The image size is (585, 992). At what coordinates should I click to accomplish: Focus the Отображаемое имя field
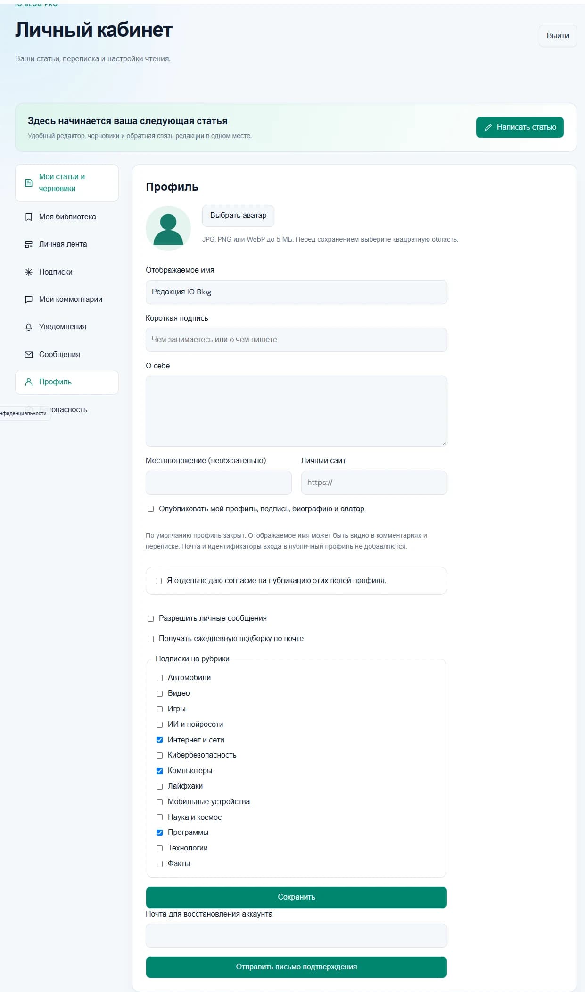tap(297, 292)
